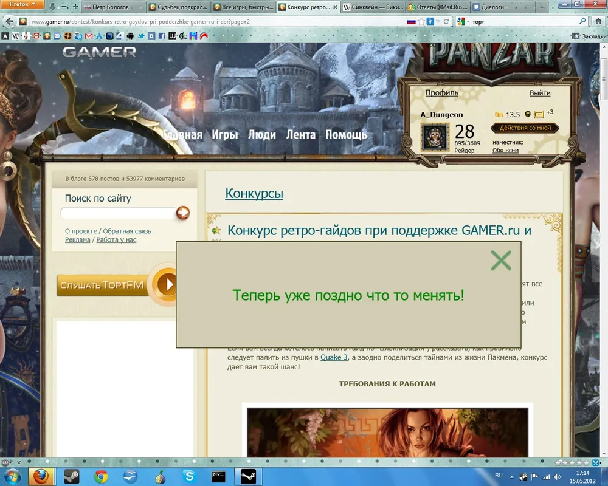Image resolution: width=608 pixels, height=486 pixels.
Task: Open the 'Игры' navigation menu item
Action: [225, 135]
